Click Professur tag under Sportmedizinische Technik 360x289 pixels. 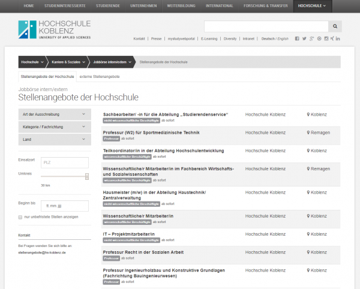tap(112, 139)
